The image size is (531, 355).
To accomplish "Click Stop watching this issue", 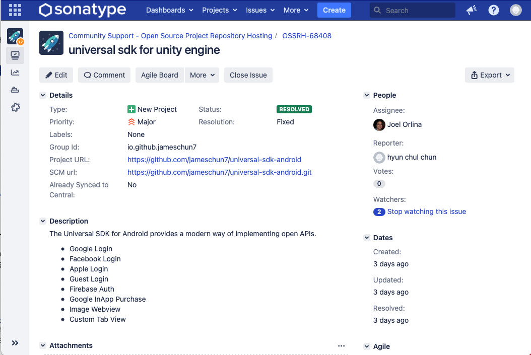I will coord(427,212).
